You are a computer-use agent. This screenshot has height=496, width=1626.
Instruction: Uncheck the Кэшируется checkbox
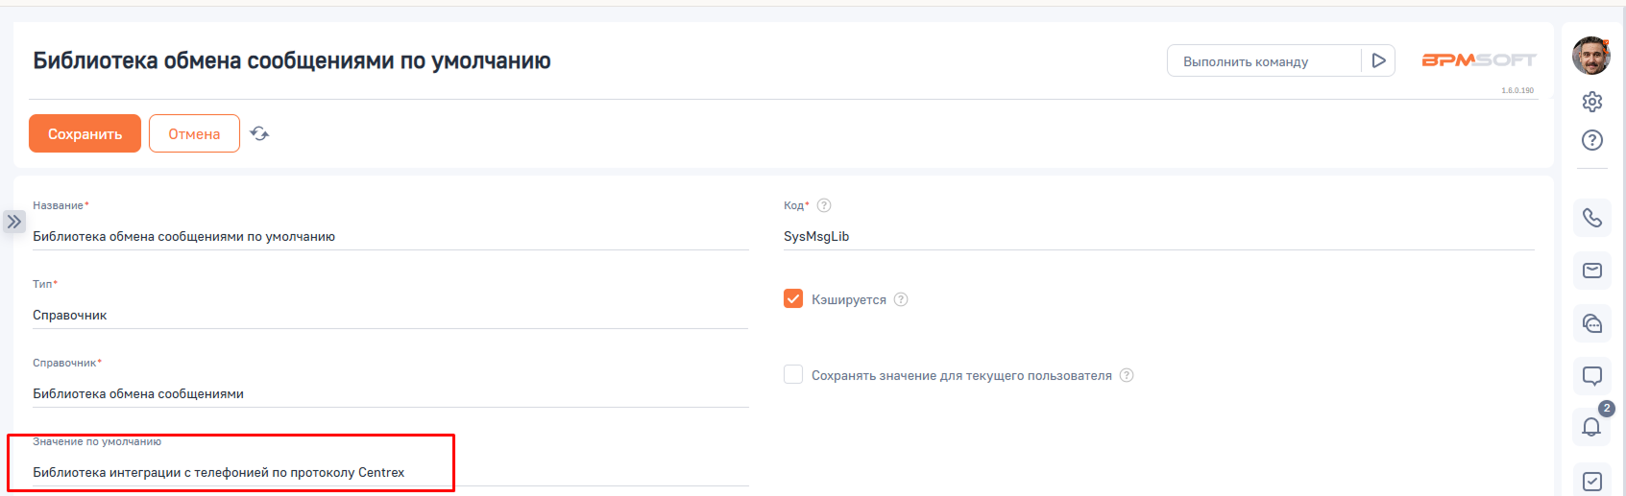point(793,299)
